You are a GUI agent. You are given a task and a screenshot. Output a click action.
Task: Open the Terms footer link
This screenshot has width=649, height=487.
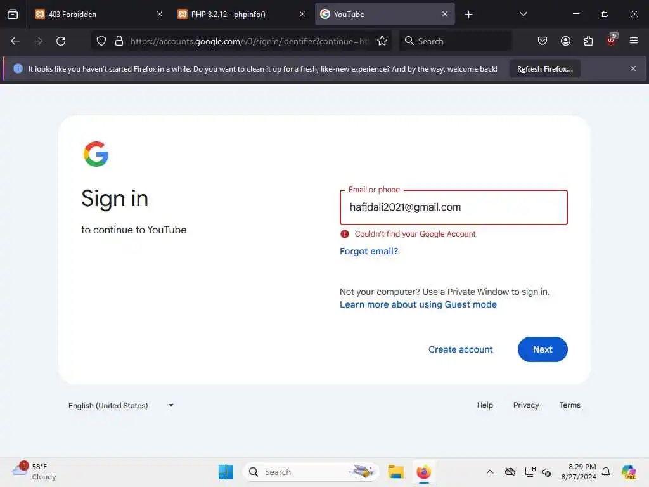pyautogui.click(x=570, y=405)
